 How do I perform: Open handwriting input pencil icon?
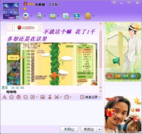(33, 97)
